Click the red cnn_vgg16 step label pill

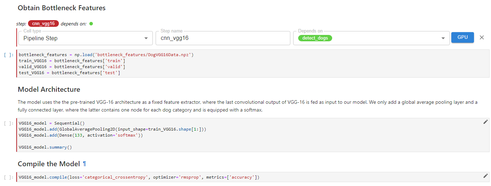(x=43, y=24)
